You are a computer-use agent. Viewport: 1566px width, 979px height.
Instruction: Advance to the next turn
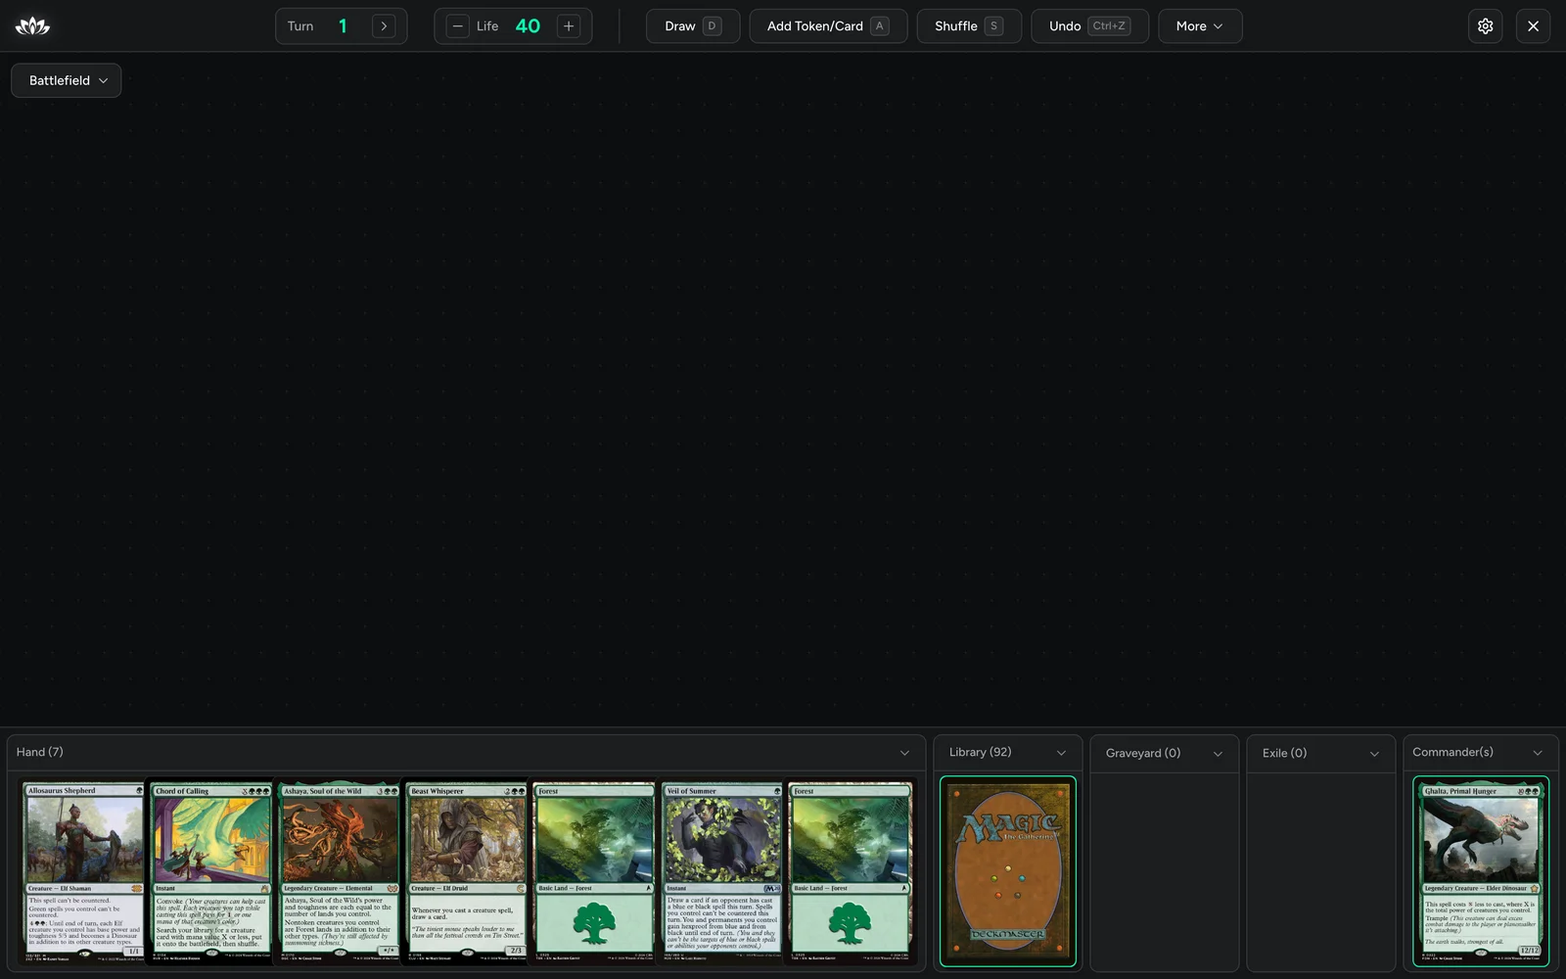[x=384, y=26]
